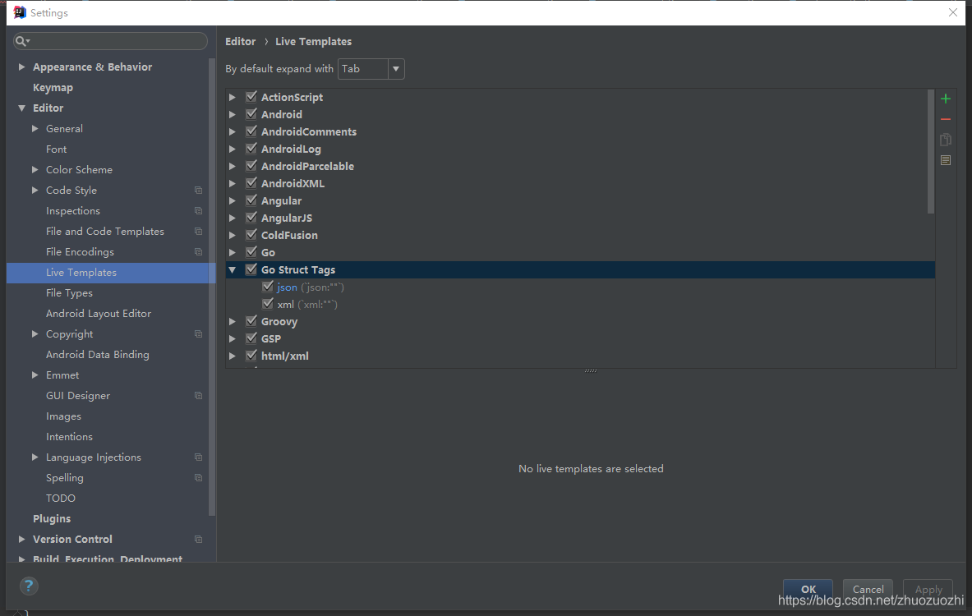This screenshot has height=616, width=972.
Task: Click the Editor breadcrumb link
Action: [241, 42]
